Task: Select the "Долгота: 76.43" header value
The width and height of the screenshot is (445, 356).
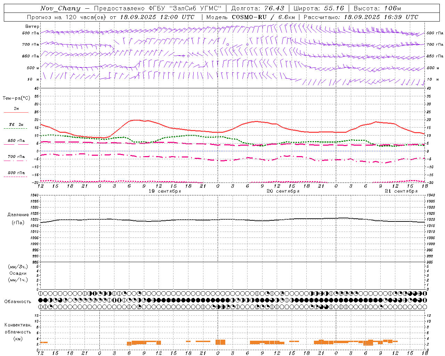Action: click(x=258, y=8)
